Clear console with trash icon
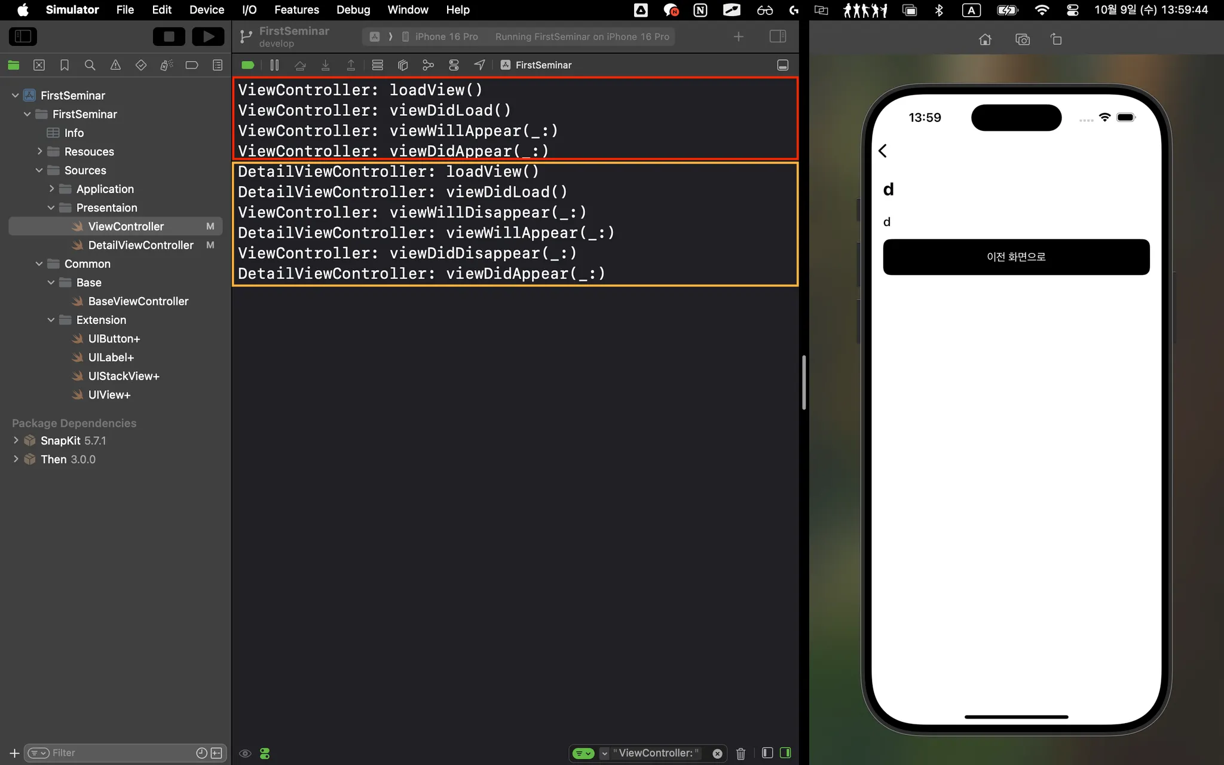This screenshot has width=1224, height=765. click(740, 753)
